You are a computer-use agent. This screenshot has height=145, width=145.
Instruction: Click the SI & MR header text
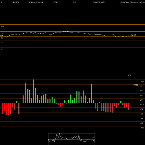[x=15, y=2]
